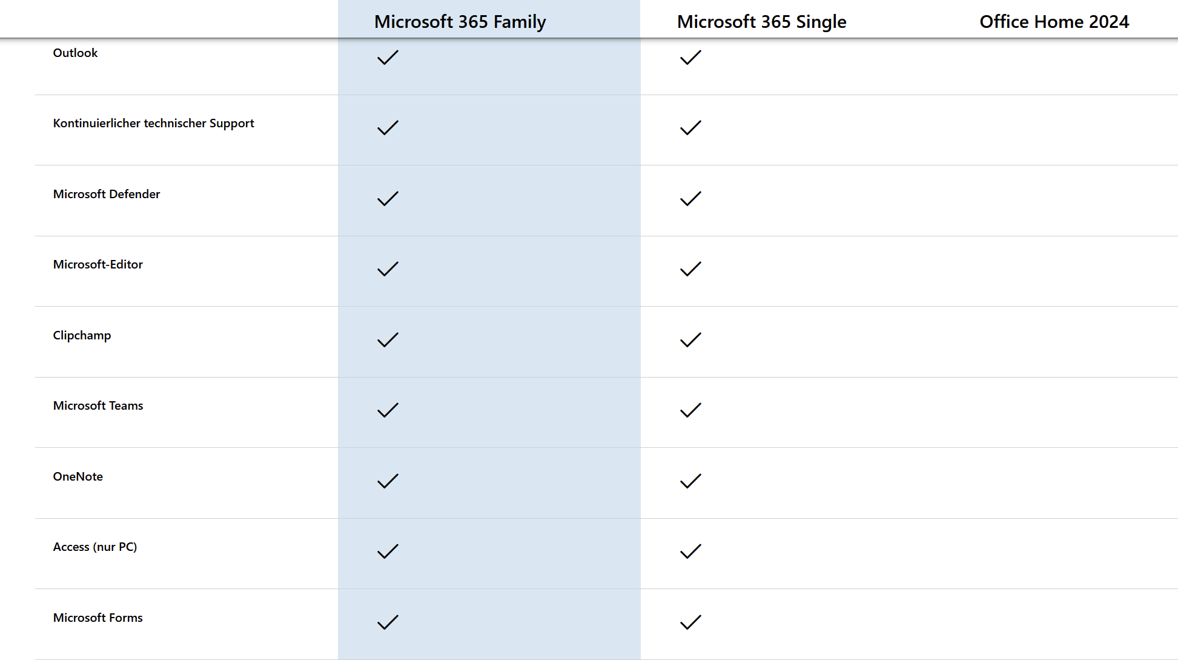Click Microsoft-Editor checkmark under 365 Family
The width and height of the screenshot is (1178, 660).
point(388,269)
